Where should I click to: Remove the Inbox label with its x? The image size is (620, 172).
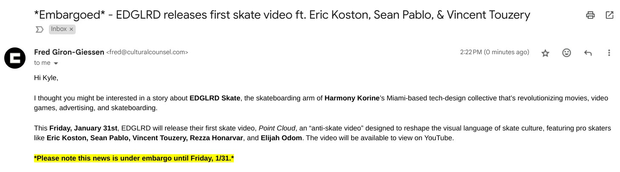pyautogui.click(x=71, y=29)
